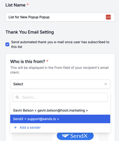Uncheck the automated thank you e-mail checkbox
Screen dimensions: 119x141
(x=7, y=44)
